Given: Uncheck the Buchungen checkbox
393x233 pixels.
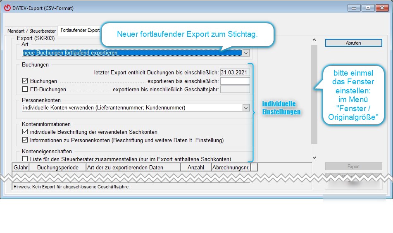Looking at the screenshot, I should click(x=25, y=81).
